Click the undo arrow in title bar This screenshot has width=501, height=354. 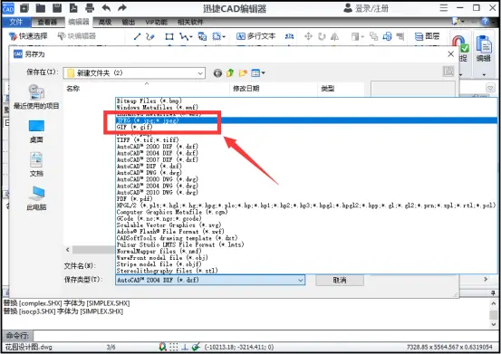[106, 7]
